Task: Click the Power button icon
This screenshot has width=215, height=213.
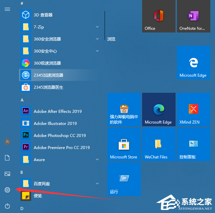Action: click(7, 206)
